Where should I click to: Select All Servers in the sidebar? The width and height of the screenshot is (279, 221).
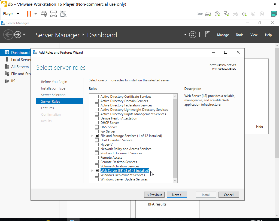(16, 67)
